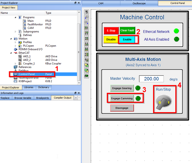Click the make same width icon
This screenshot has width=192, height=163.
(87, 49)
